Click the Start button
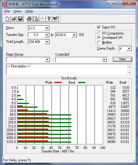Image resolution: width=138 pixels, height=165 pixels. click(122, 59)
